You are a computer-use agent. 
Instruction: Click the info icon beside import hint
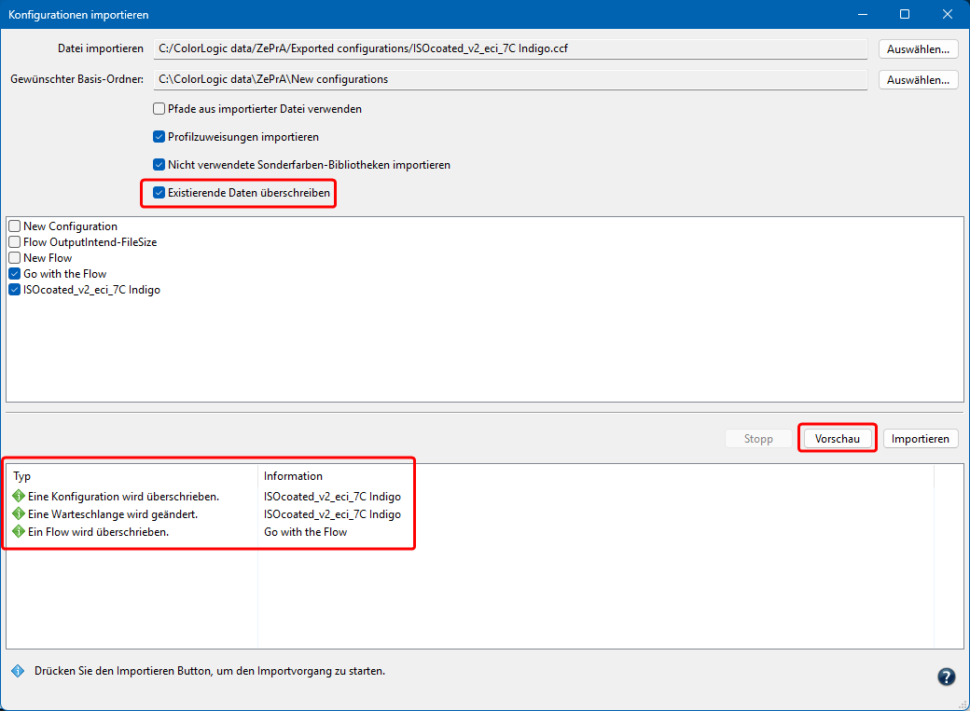coord(17,671)
